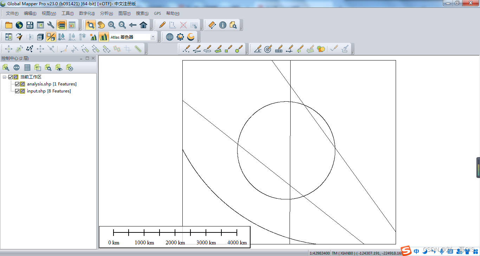Select the input.shp layer row
The height and width of the screenshot is (256, 480).
pyautogui.click(x=49, y=91)
